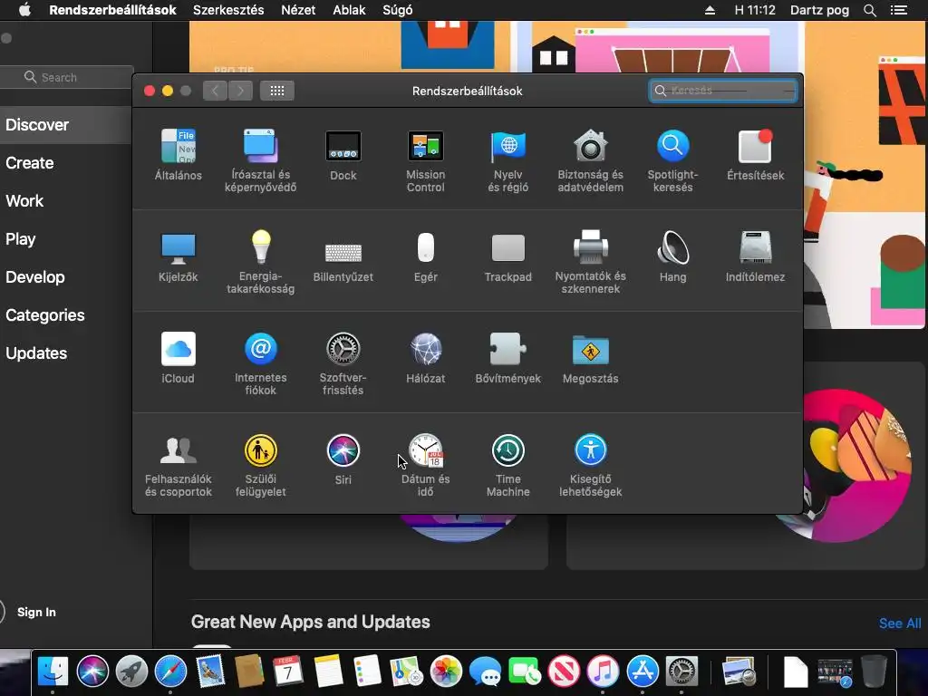Open Értesítések preference pane
Screen dimensions: 928x696
tap(755, 154)
